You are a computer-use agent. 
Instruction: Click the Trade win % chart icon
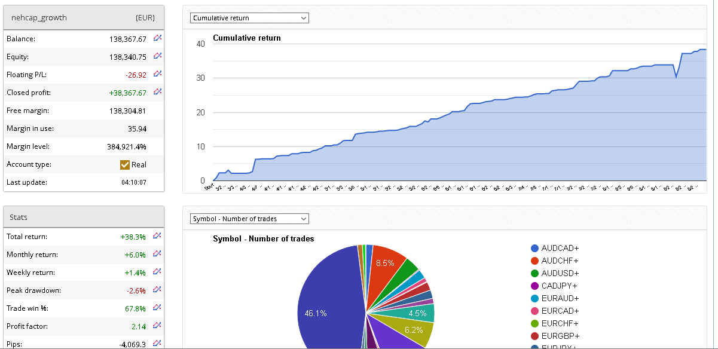click(157, 308)
